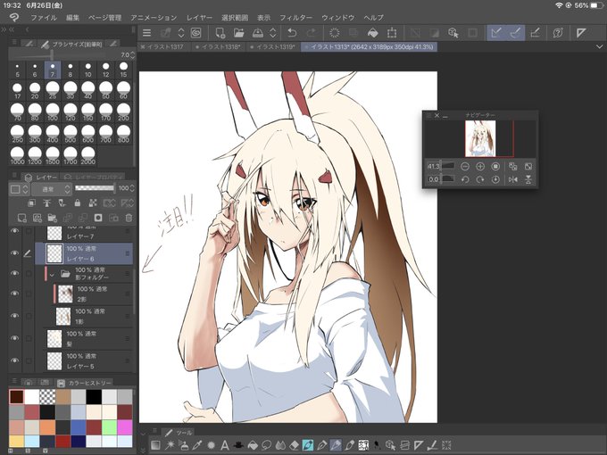
Task: Click the layer mask creation icon
Action: tap(98, 218)
